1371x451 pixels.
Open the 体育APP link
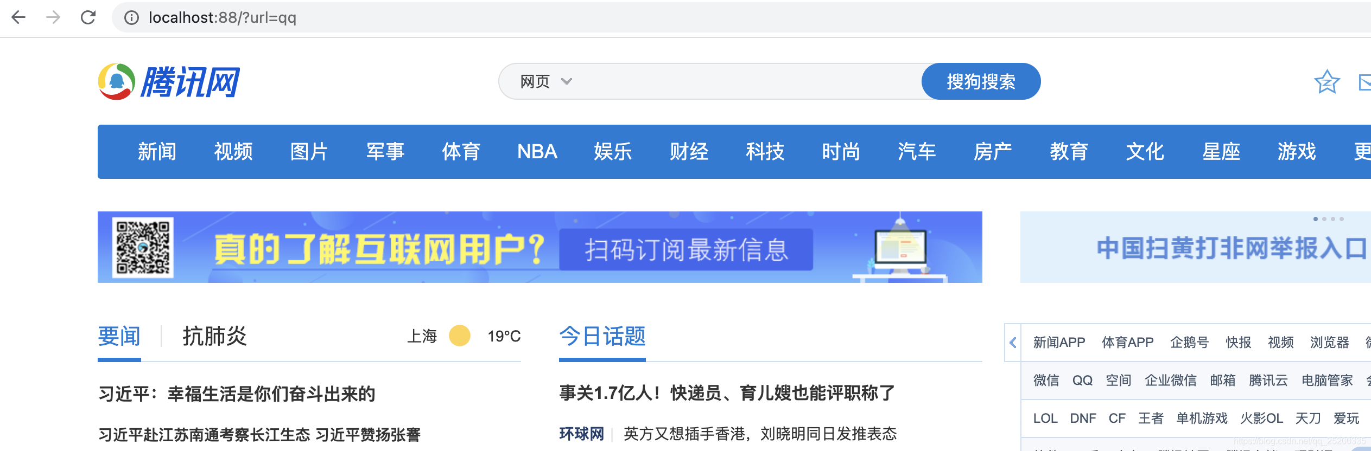(x=1127, y=343)
